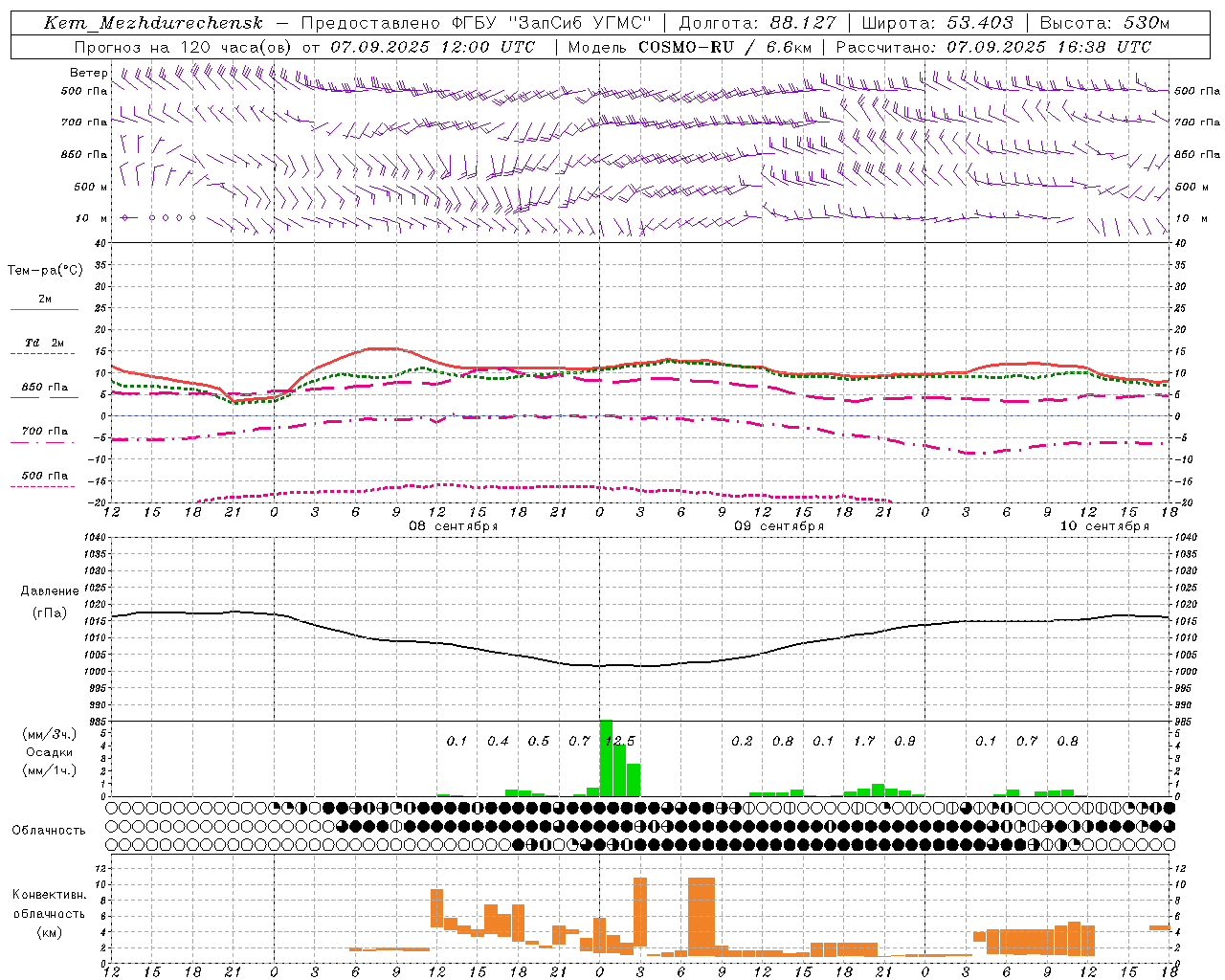The width and height of the screenshot is (1225, 980).
Task: Click the left 10 м wind level label
Action: pyautogui.click(x=92, y=218)
